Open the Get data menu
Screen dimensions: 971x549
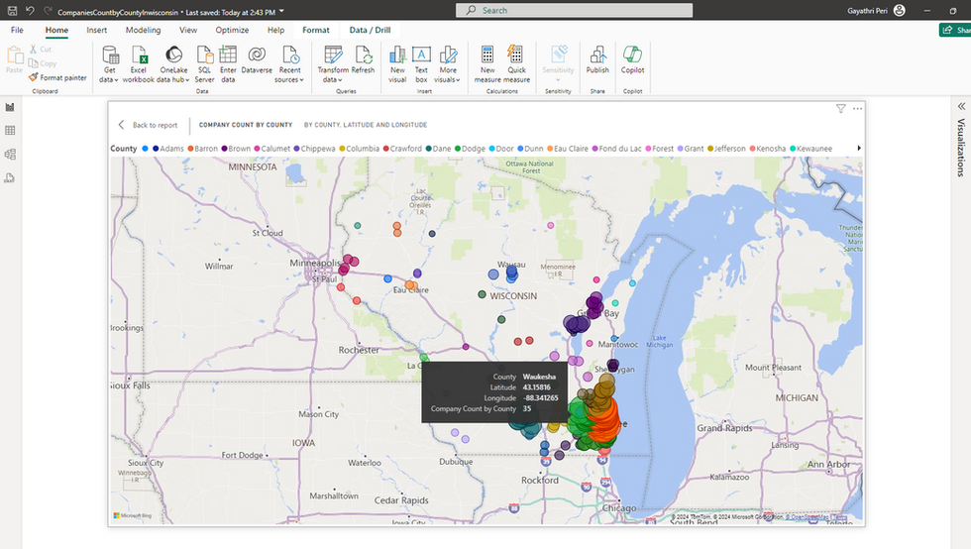point(110,63)
